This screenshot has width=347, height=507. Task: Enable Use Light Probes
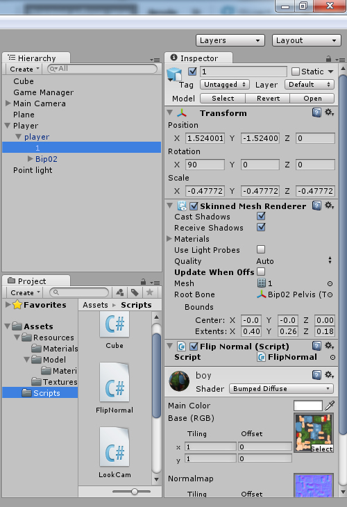(261, 249)
